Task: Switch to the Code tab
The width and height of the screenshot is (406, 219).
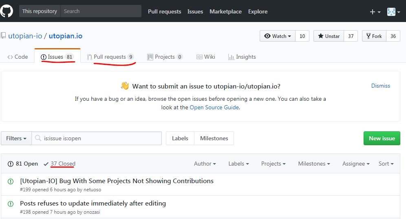Action: pyautogui.click(x=18, y=57)
